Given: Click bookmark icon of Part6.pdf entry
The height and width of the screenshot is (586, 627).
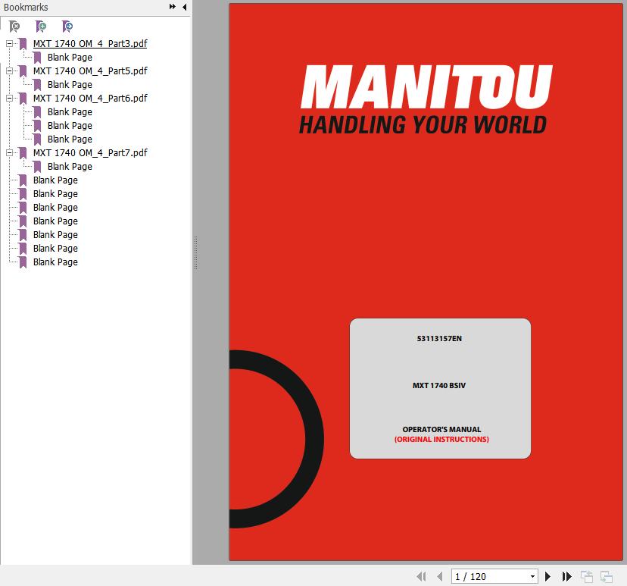Looking at the screenshot, I should [x=23, y=98].
